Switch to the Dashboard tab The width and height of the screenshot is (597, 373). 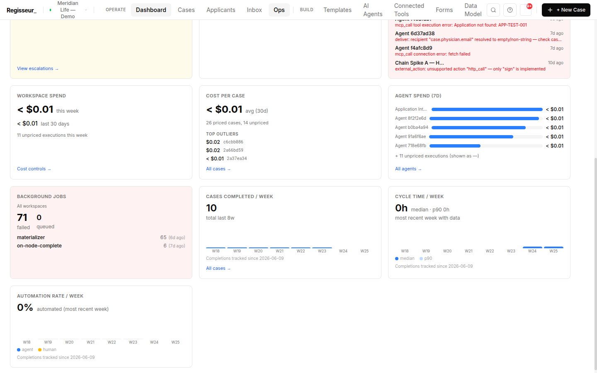tap(151, 10)
